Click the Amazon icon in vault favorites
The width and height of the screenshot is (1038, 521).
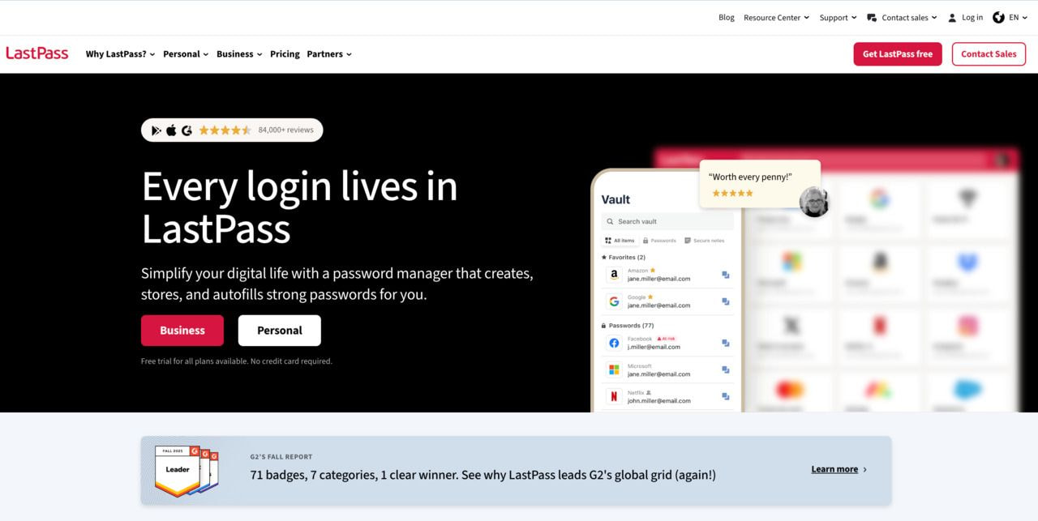click(614, 275)
